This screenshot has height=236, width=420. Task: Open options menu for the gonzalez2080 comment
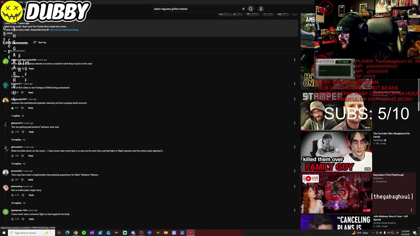click(295, 60)
